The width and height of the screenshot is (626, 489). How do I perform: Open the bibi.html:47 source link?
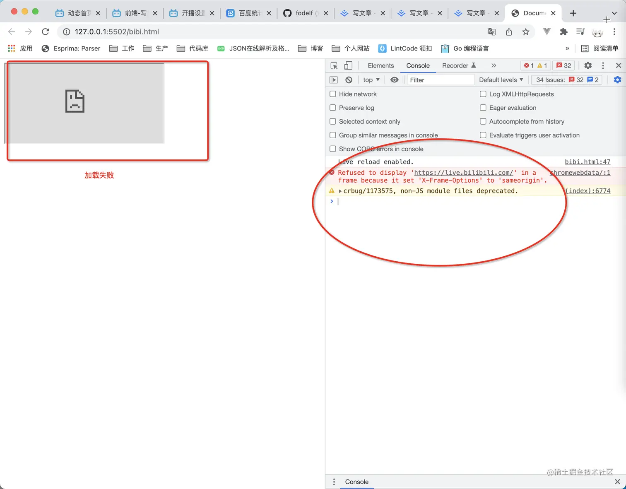pyautogui.click(x=587, y=162)
